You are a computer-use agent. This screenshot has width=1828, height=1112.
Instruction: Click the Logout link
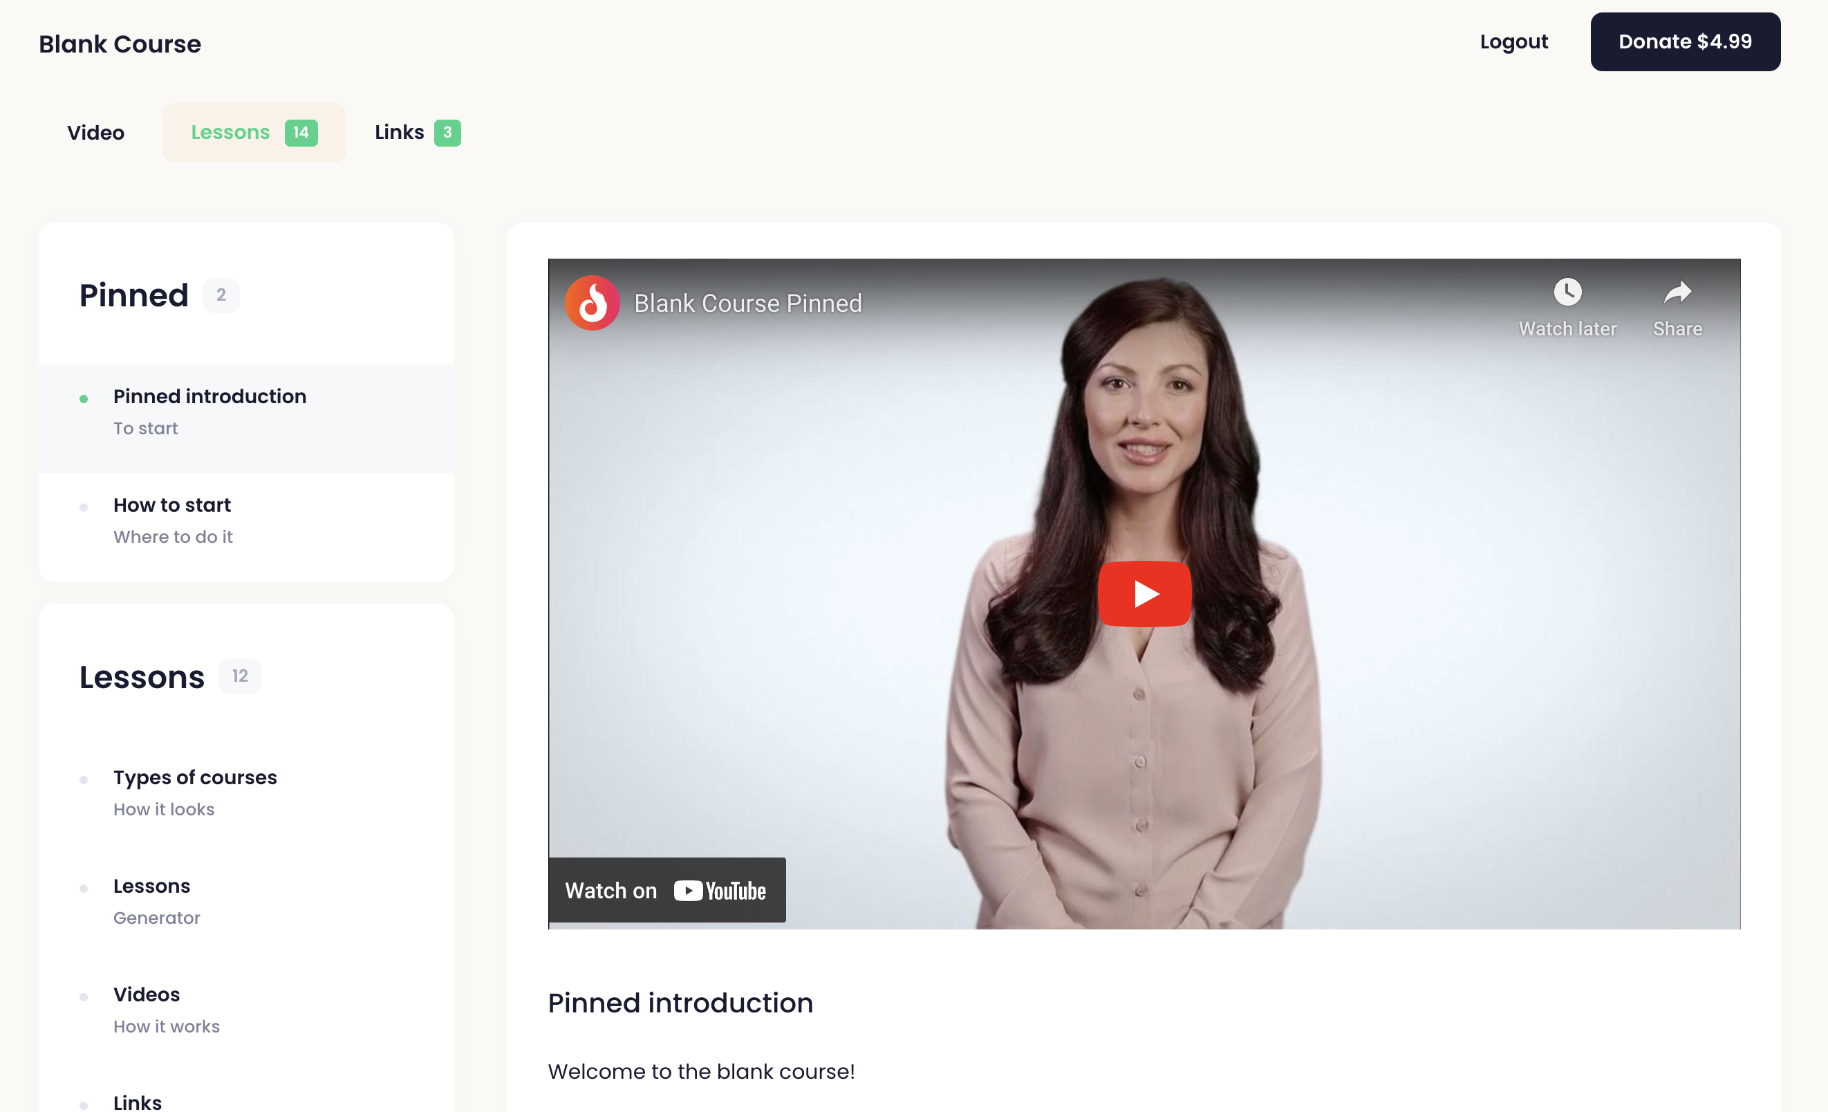click(x=1513, y=41)
